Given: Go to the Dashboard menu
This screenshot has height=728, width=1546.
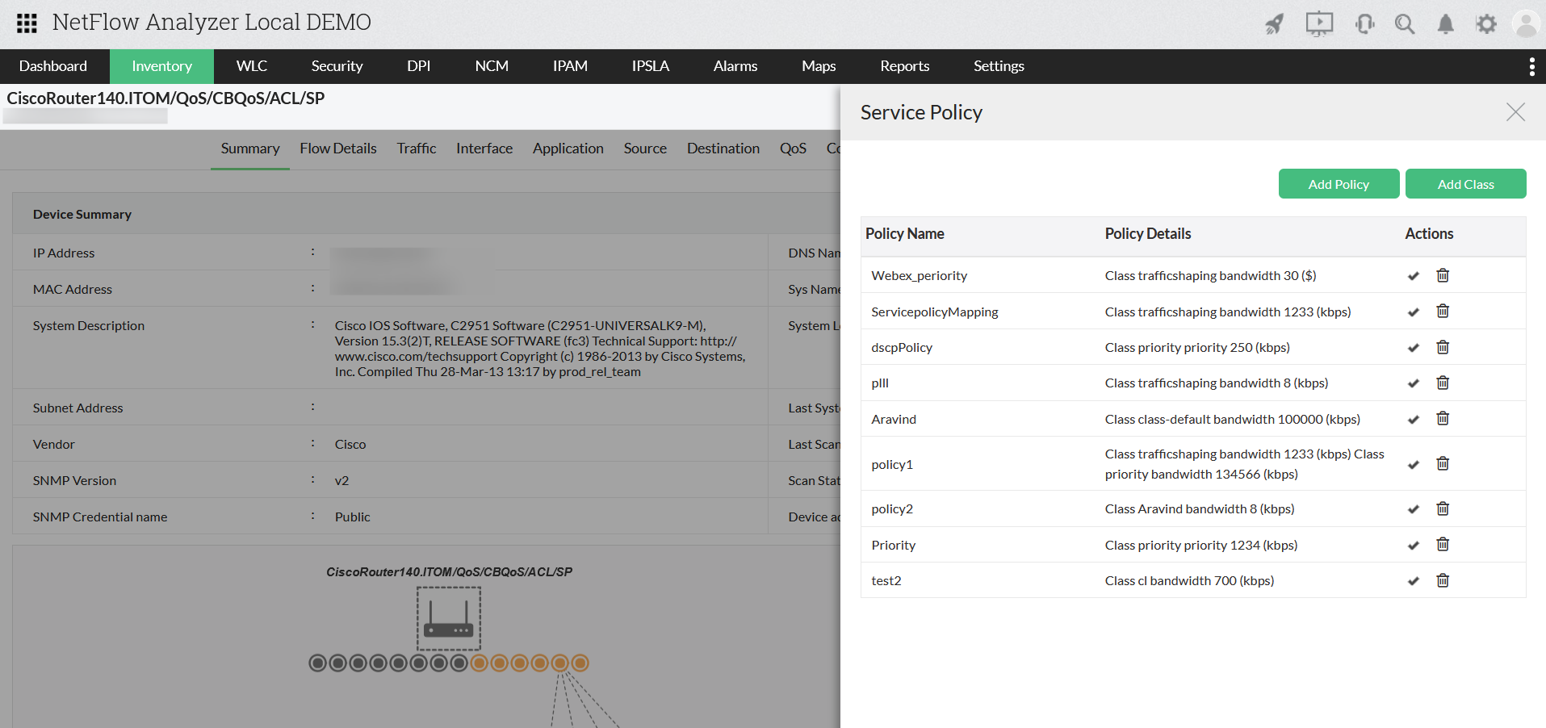Looking at the screenshot, I should coord(53,66).
